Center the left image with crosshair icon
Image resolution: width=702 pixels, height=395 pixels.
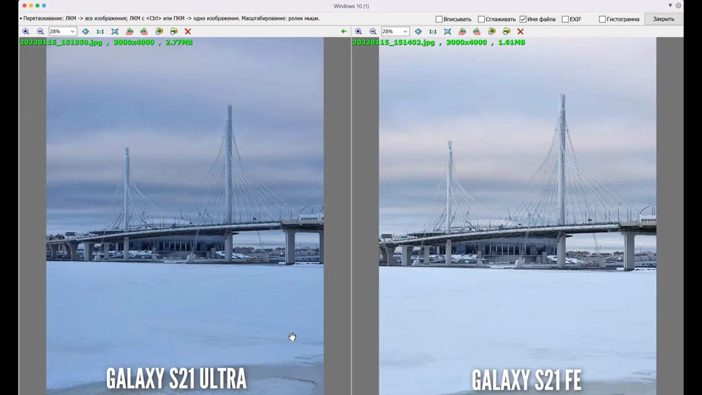pyautogui.click(x=86, y=32)
